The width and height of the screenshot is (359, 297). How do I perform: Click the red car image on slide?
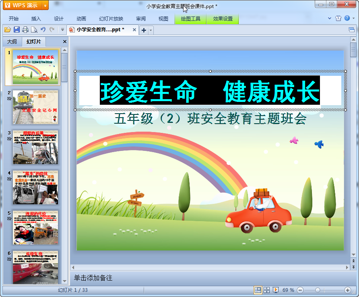tap(258, 211)
